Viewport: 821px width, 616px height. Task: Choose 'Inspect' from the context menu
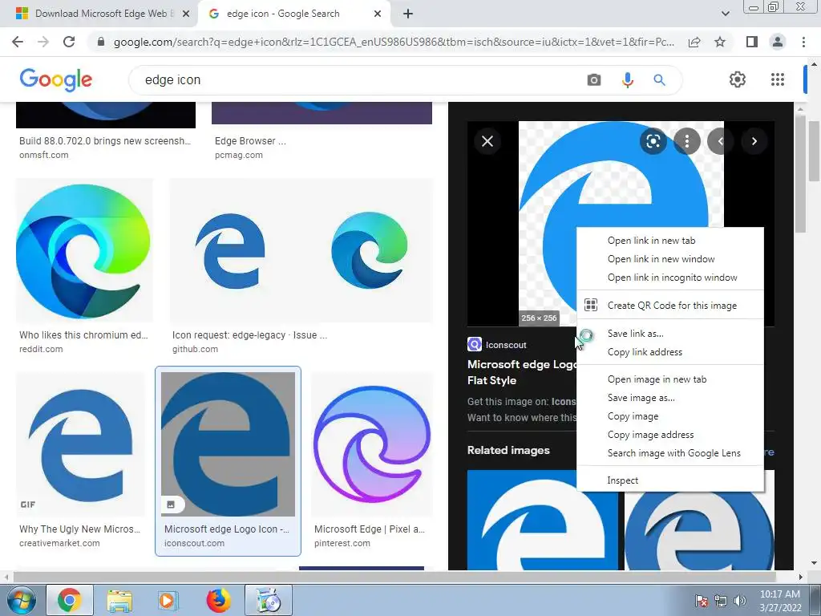[x=670, y=480]
